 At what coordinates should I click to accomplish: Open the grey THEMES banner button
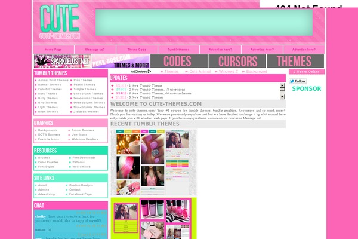(x=295, y=61)
